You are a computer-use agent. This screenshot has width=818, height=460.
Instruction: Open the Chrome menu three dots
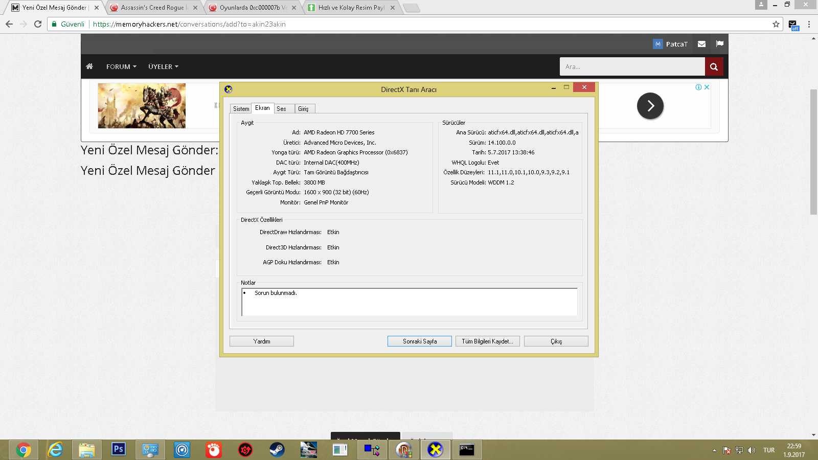809,24
